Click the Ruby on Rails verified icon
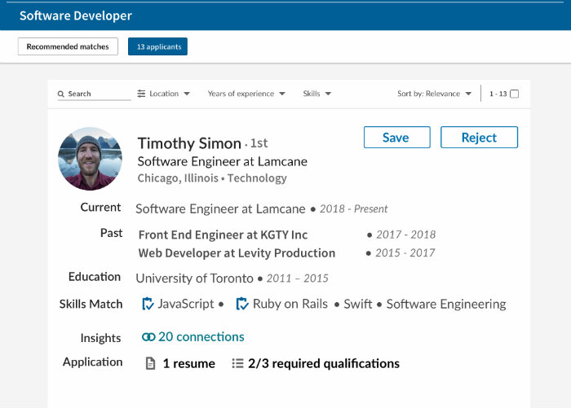The height and width of the screenshot is (408, 571). pyautogui.click(x=242, y=304)
